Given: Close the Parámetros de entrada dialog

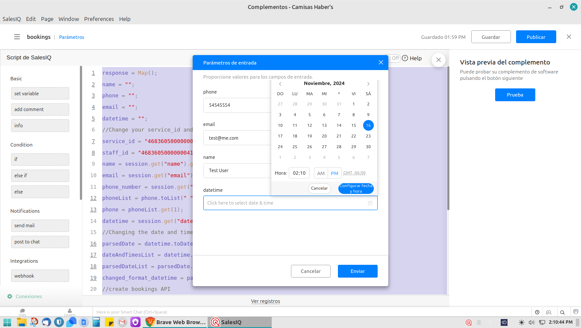Looking at the screenshot, I should 381,62.
